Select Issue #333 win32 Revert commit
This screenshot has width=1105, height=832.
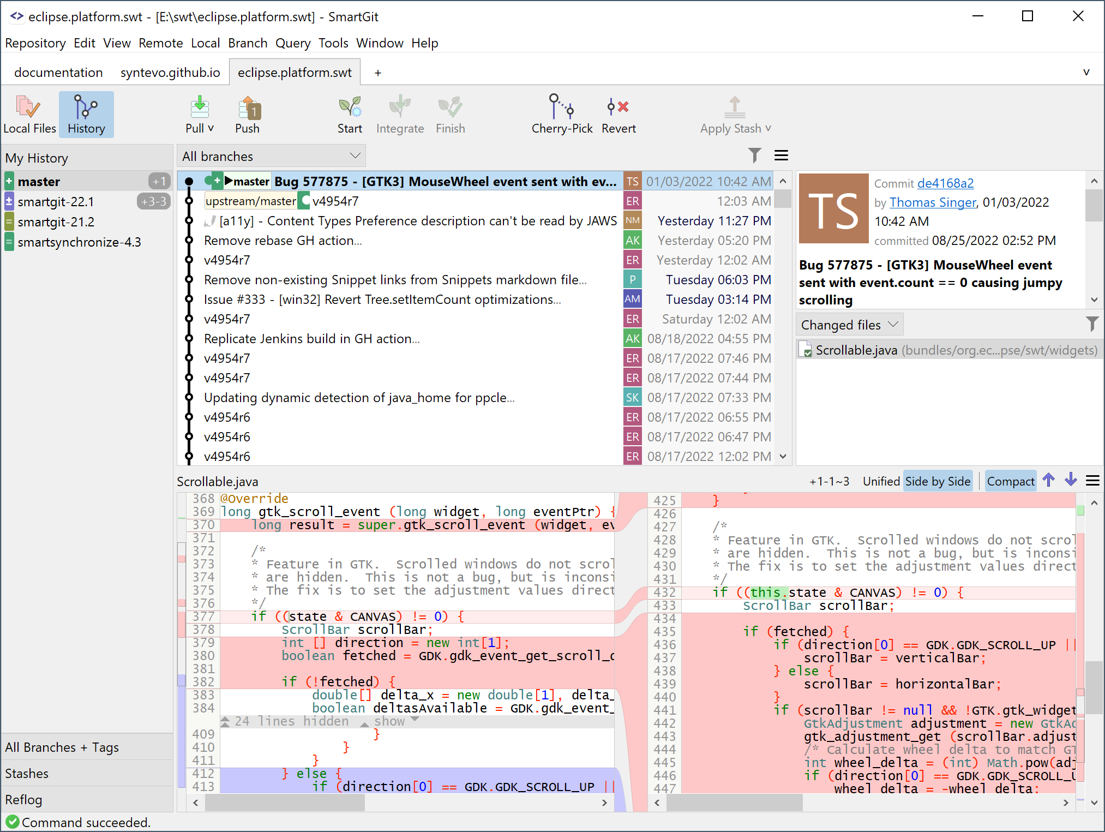pos(475,299)
